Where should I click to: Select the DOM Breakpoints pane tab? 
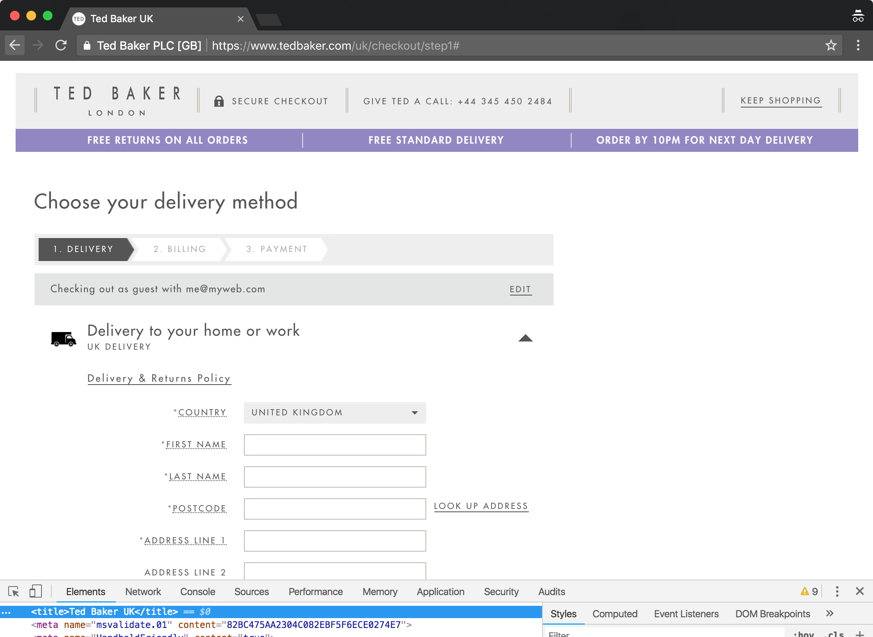(x=773, y=614)
